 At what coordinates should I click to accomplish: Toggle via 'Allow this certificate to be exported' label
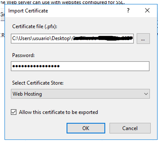click(x=58, y=112)
